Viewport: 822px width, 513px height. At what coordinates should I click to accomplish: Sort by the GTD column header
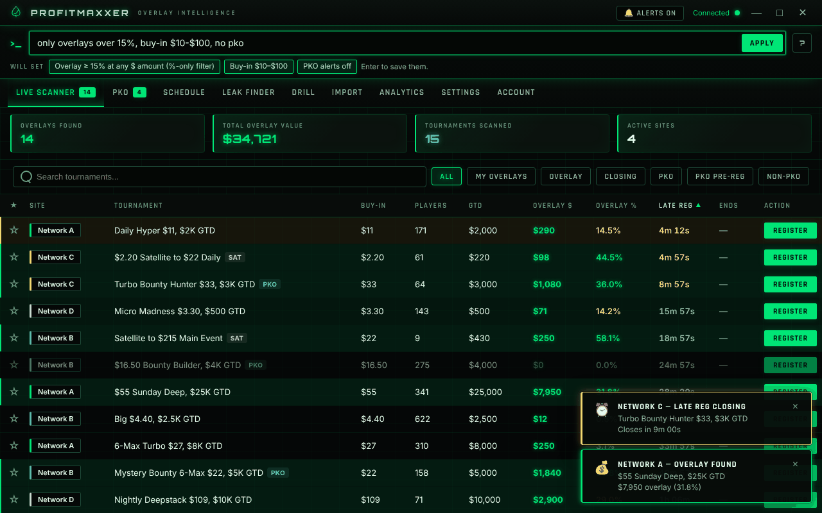coord(476,206)
